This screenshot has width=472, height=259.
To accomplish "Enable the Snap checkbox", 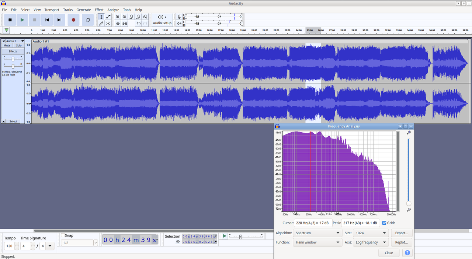I will click(63, 235).
